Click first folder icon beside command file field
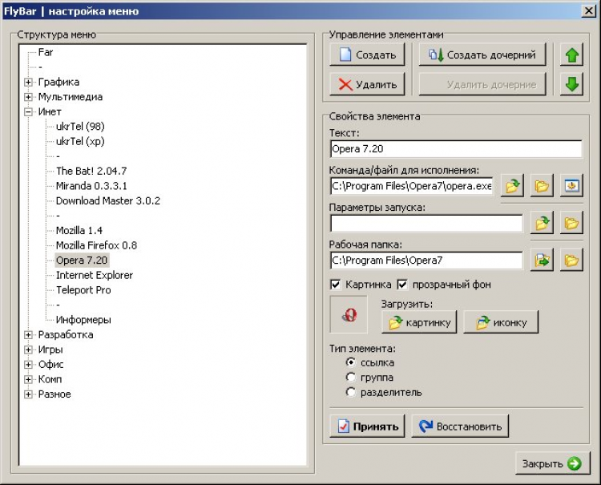601x485 pixels. (512, 186)
